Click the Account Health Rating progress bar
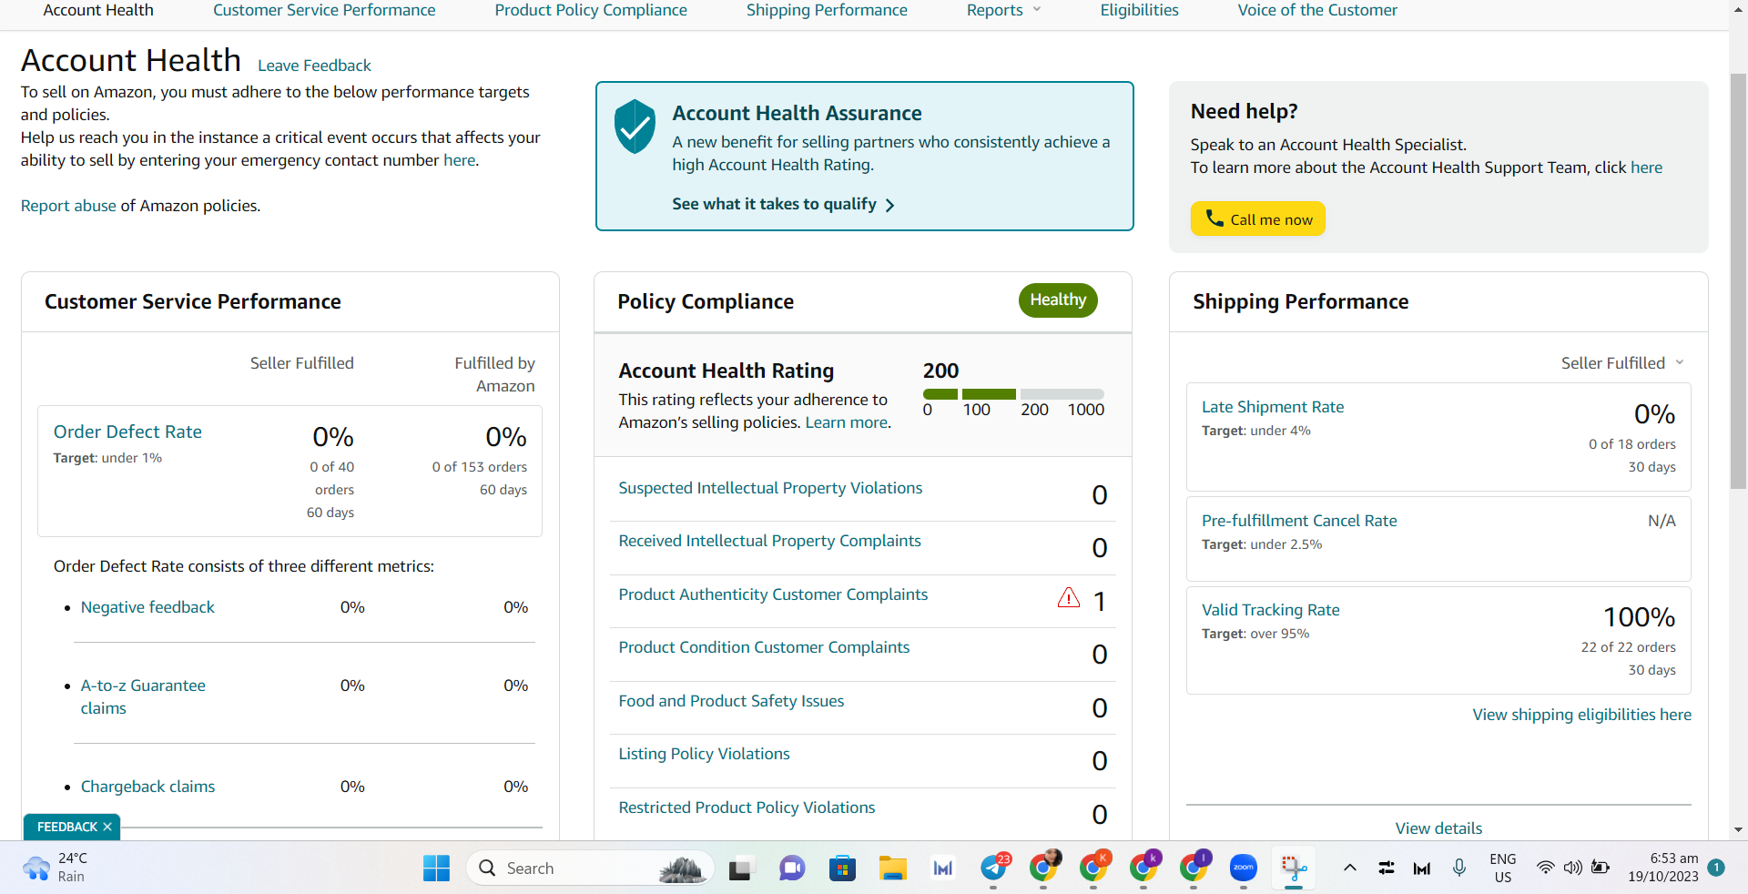Screen dimensions: 1748x894 [1013, 394]
